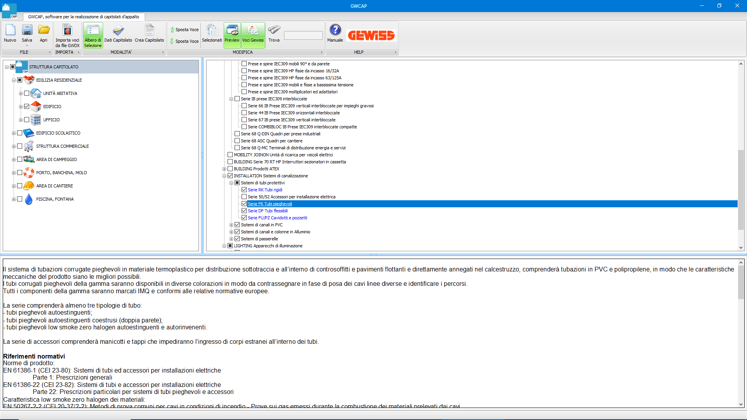Click upper Sposta Voce up arrow

coord(172,30)
